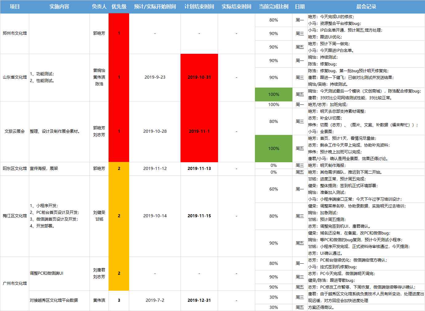Select the green 100% cell in the 文旅云展会 row
Screen dimensions: 425x311
tap(274, 149)
